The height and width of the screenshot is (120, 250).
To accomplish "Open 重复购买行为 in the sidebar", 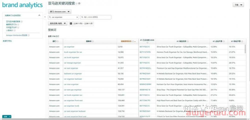I will 11,24.
